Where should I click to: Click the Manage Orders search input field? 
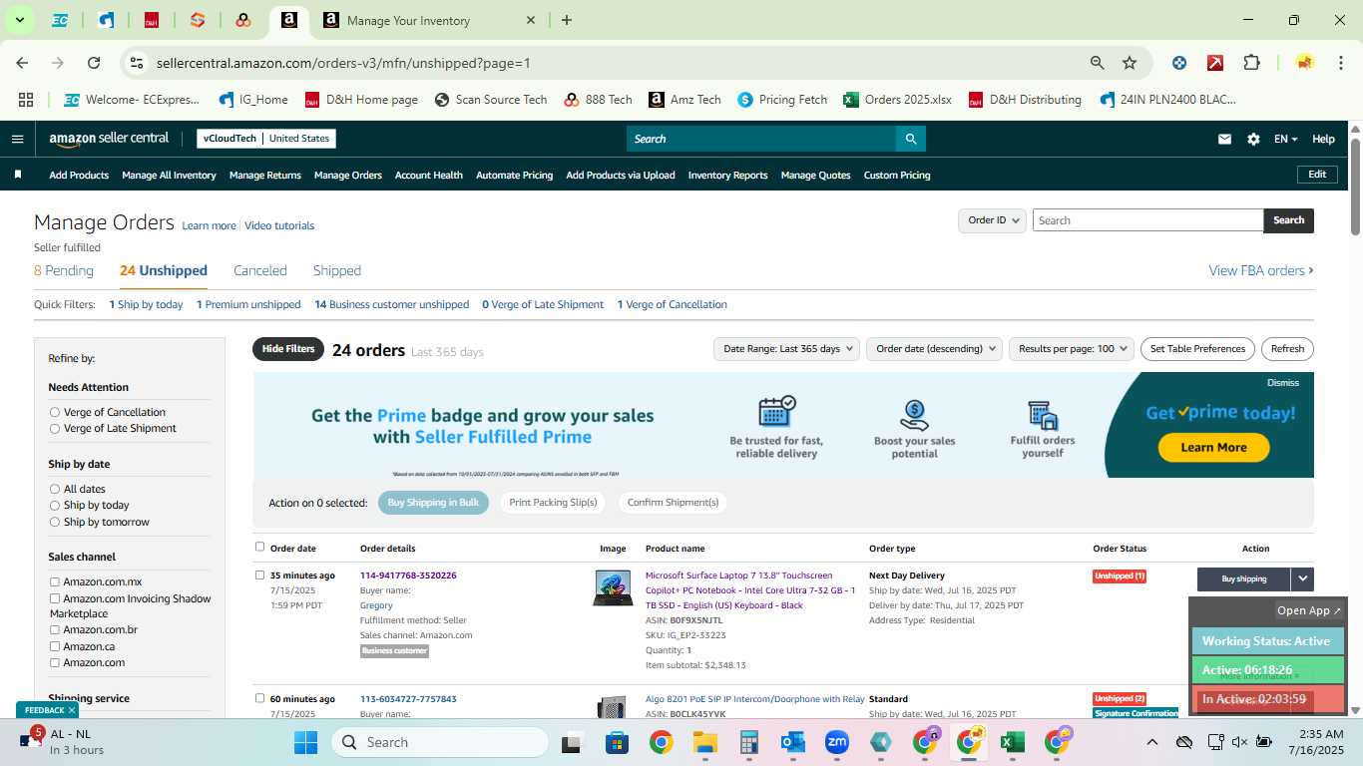click(x=1147, y=220)
